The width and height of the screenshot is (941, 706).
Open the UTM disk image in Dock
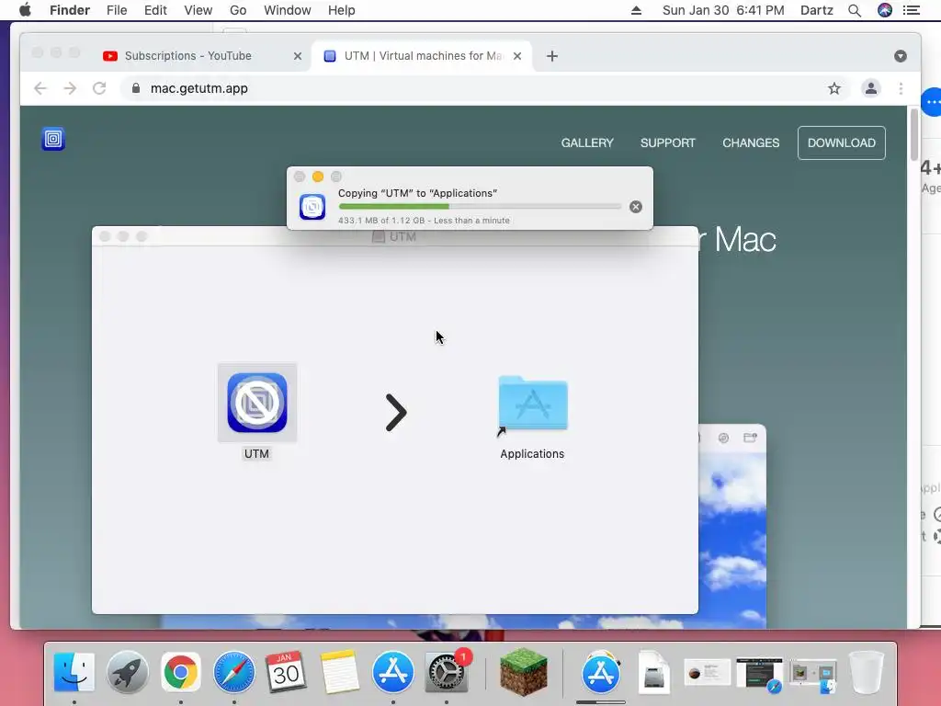tap(653, 672)
